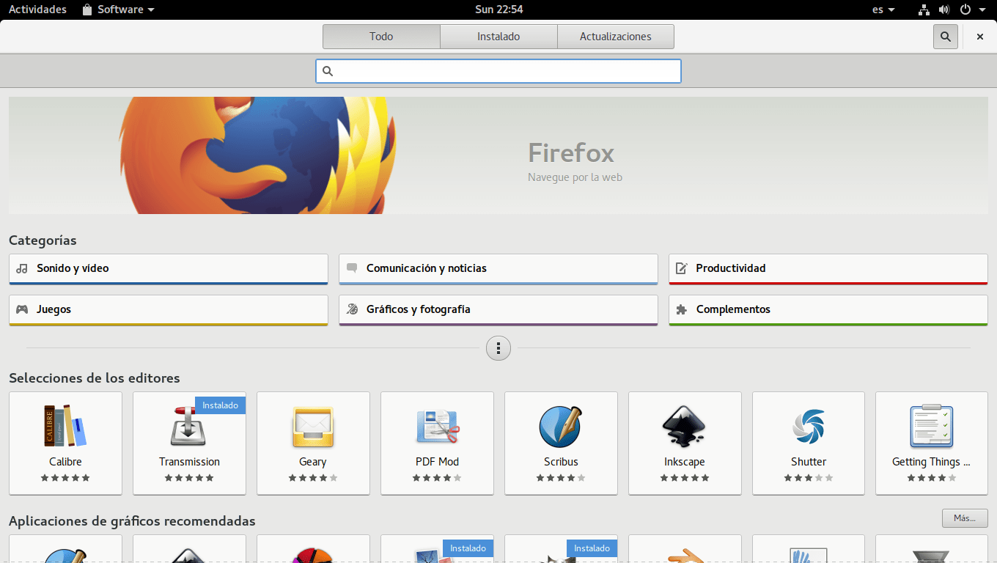Open the Software application menu dropdown
This screenshot has width=997, height=563.
click(x=118, y=10)
